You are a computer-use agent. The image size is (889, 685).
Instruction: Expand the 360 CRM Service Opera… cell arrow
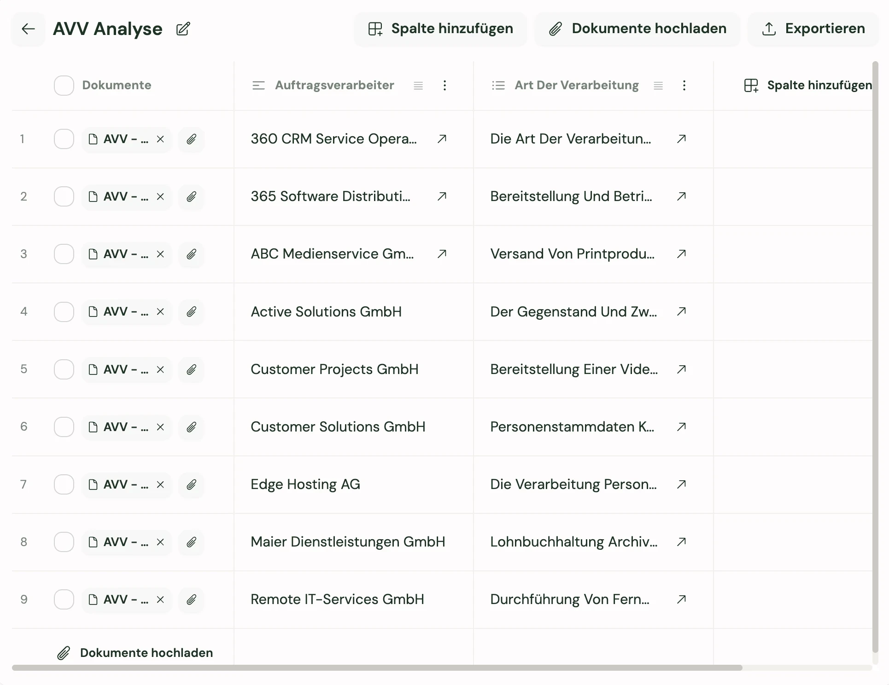442,139
